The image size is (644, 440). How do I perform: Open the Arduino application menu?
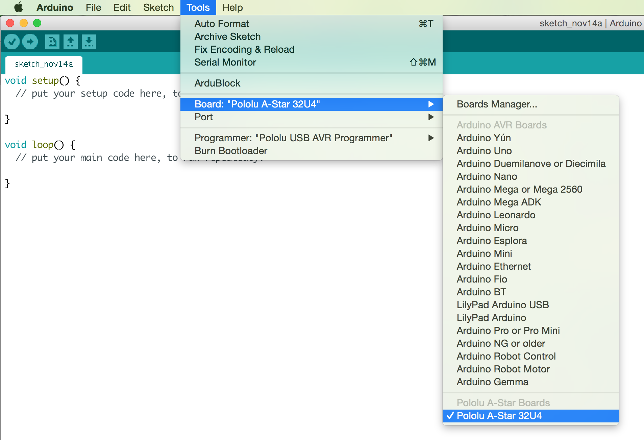tap(55, 7)
